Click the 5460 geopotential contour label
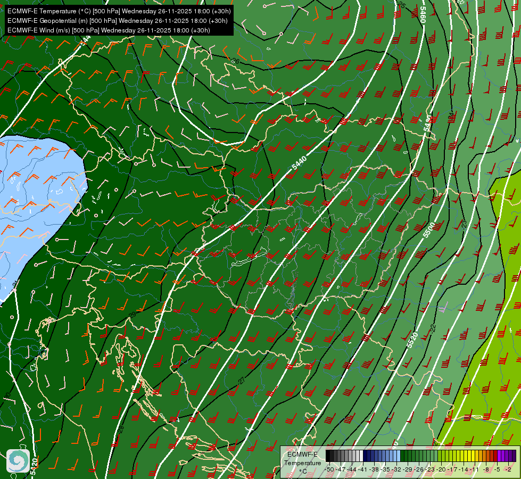The width and height of the screenshot is (521, 479). coord(423,14)
